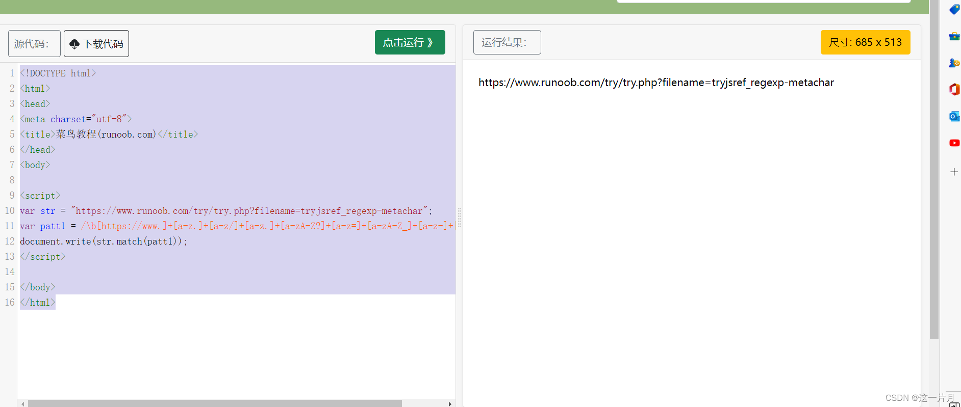961x407 pixels.
Task: Open the people games icon in sidebar
Action: [x=954, y=63]
